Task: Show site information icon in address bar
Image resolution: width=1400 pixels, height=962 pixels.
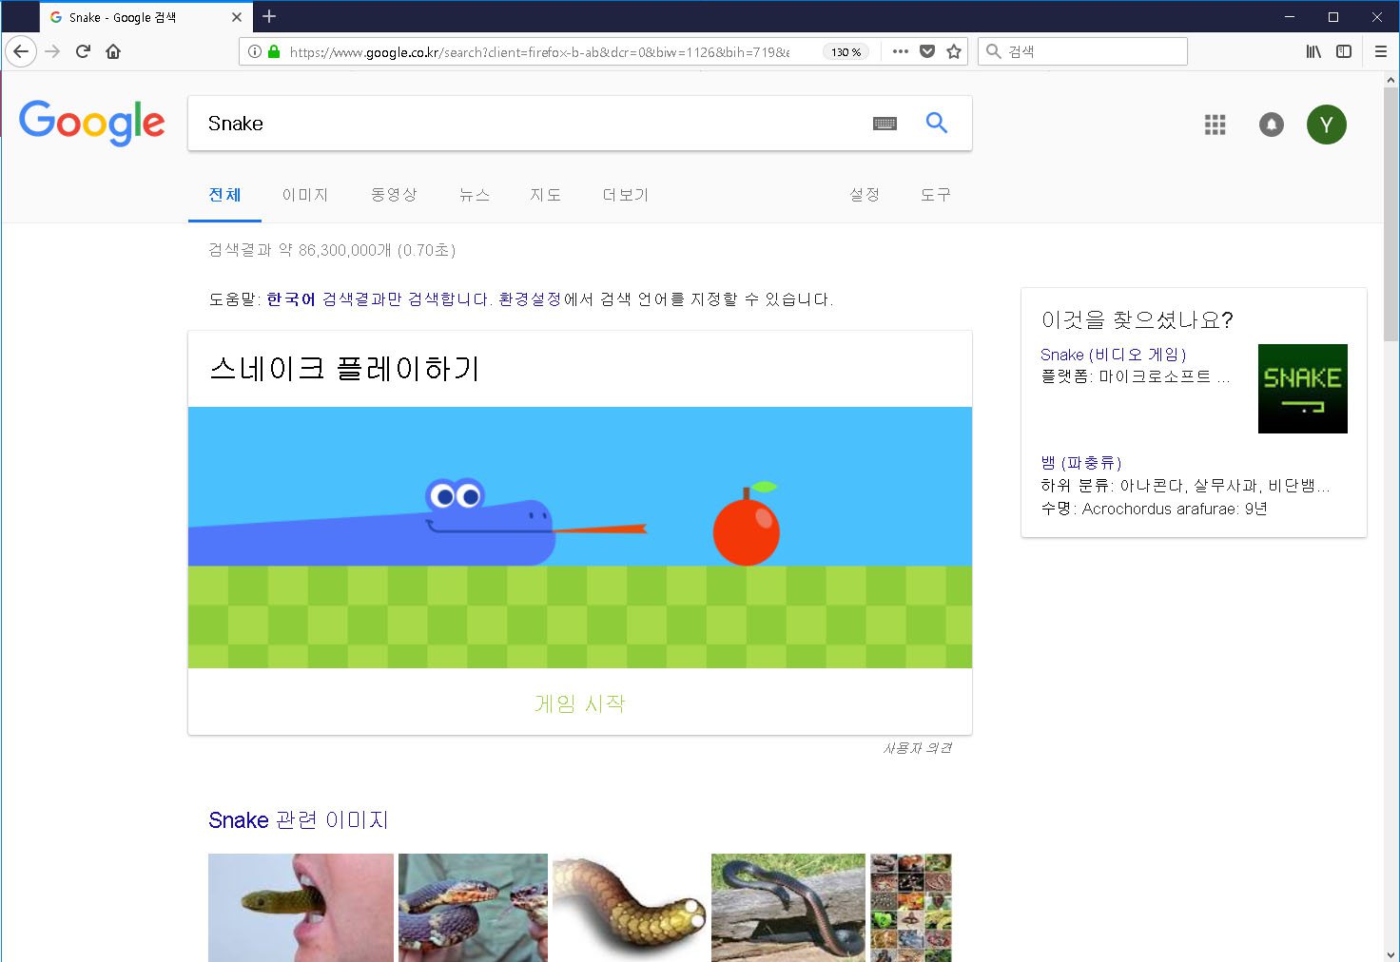Action: (x=254, y=51)
